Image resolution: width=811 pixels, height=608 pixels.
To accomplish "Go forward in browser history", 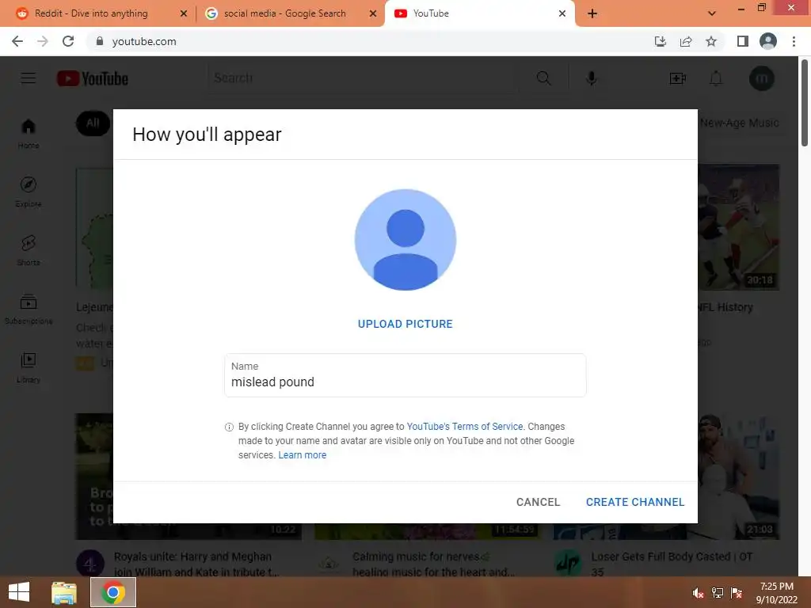I will click(x=43, y=41).
